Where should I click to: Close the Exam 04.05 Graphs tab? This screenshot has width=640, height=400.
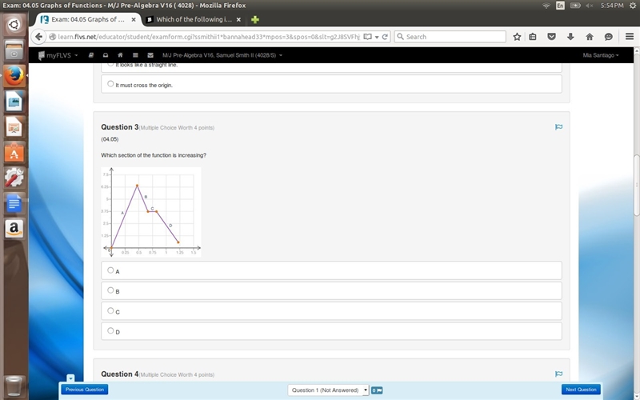point(134,19)
